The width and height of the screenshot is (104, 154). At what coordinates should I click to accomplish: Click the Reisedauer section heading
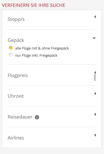click(x=20, y=117)
